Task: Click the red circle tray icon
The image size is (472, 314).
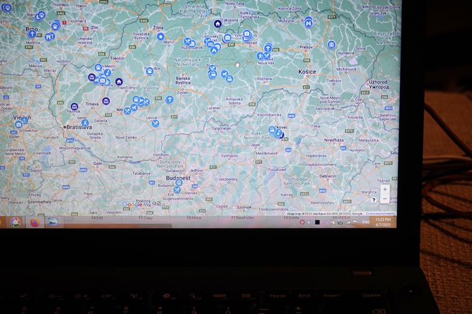Action: point(302,222)
